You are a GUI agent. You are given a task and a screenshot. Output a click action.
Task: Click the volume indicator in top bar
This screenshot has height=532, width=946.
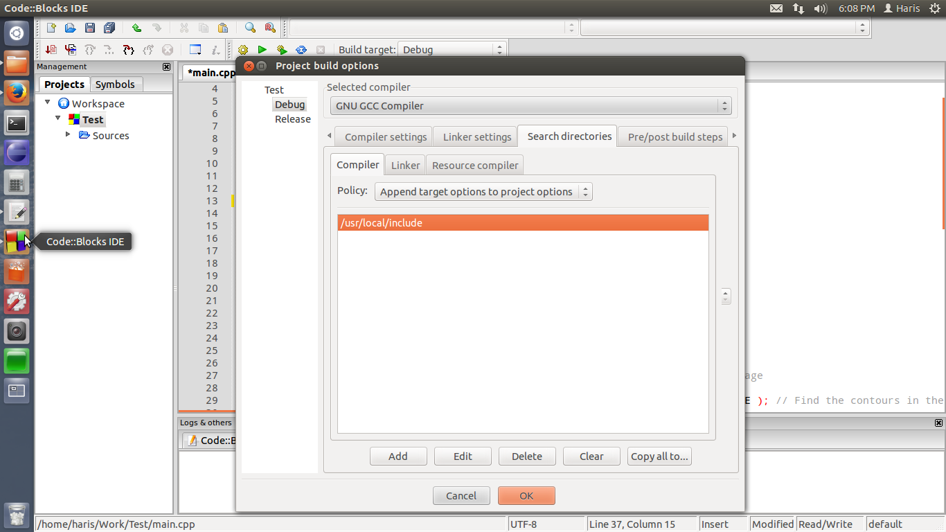click(x=820, y=8)
